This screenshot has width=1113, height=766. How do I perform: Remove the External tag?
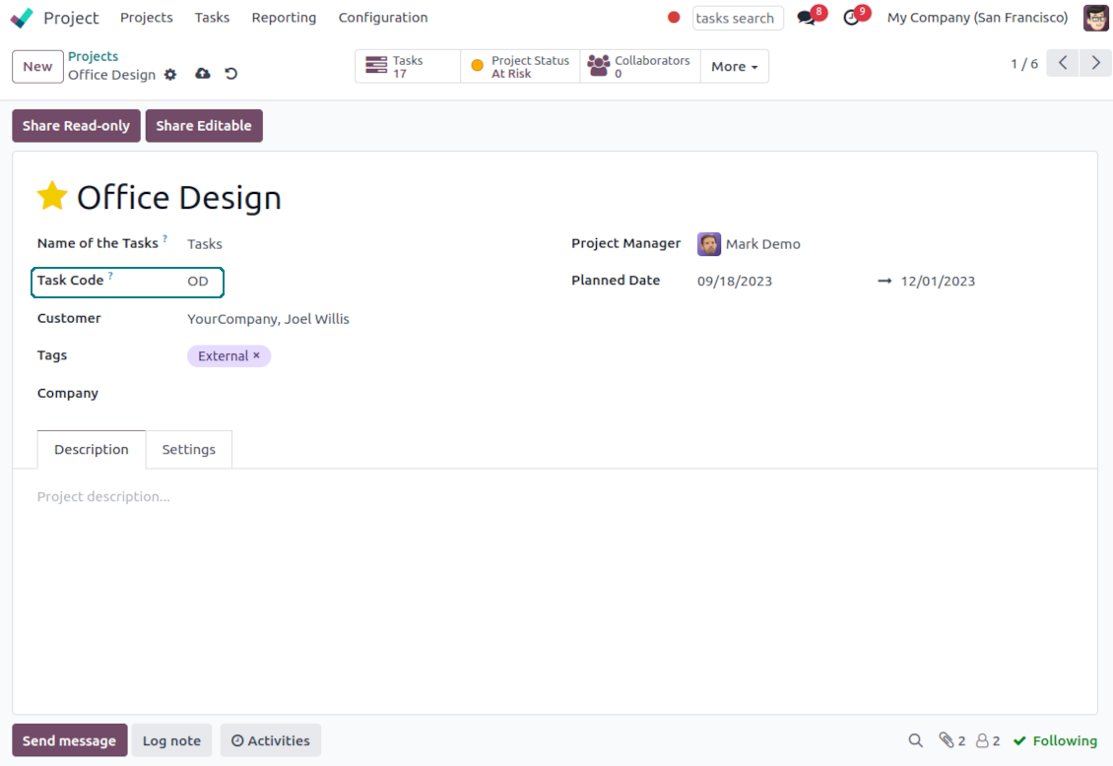(x=256, y=355)
